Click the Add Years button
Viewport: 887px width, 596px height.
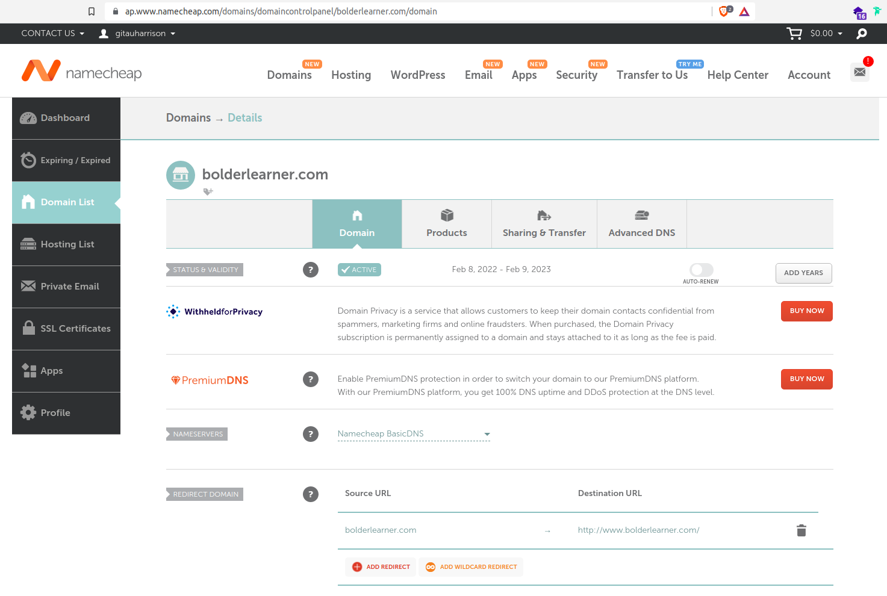click(804, 273)
